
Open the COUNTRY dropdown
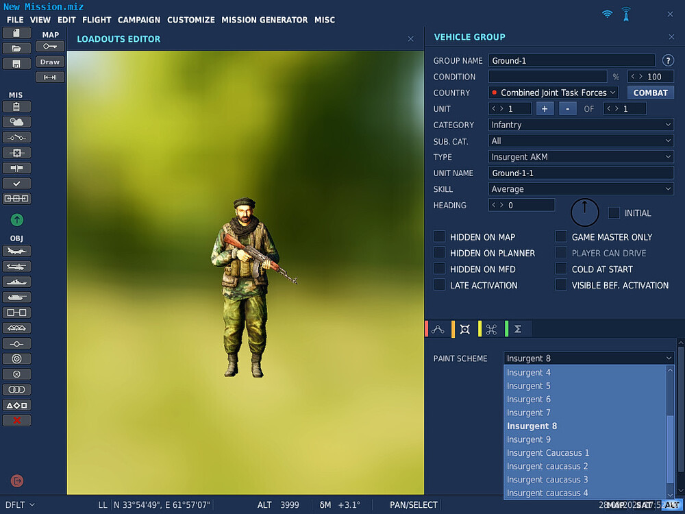[553, 92]
